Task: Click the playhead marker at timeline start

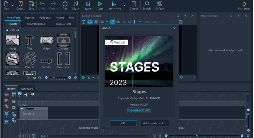Action: tap(20, 94)
